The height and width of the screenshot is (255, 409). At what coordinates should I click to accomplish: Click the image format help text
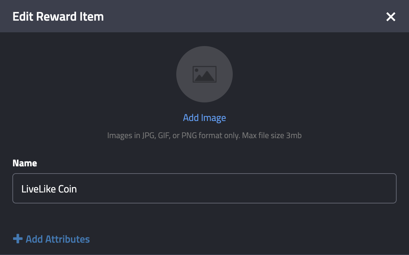click(204, 135)
